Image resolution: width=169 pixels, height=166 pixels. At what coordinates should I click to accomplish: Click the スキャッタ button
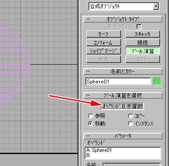tap(142, 34)
